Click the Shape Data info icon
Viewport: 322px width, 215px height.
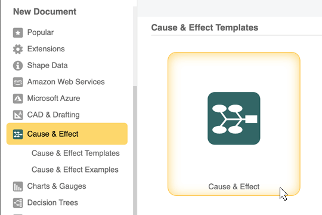(18, 66)
